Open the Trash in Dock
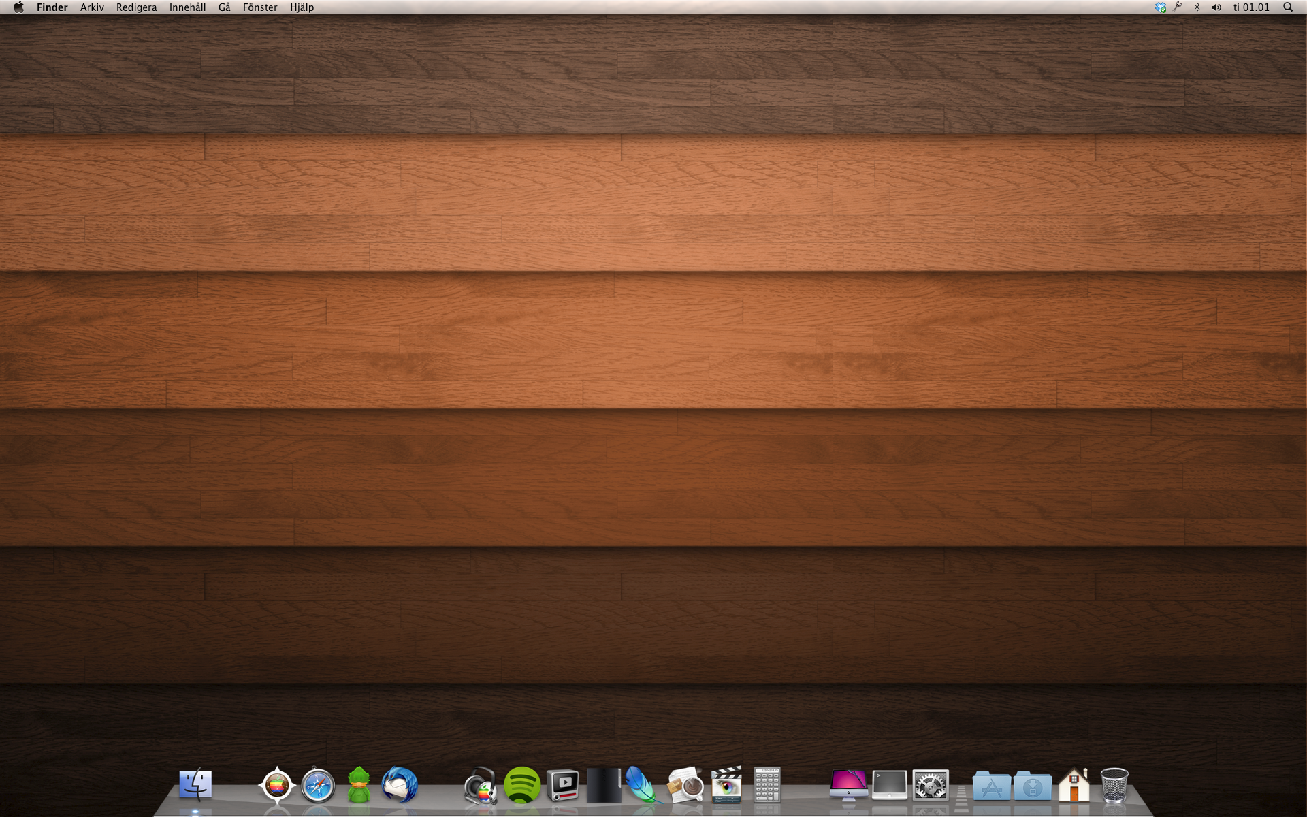Viewport: 1307px width, 817px height. coord(1114,786)
